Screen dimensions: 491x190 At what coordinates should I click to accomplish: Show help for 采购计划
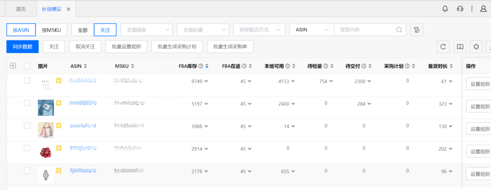click(x=407, y=66)
